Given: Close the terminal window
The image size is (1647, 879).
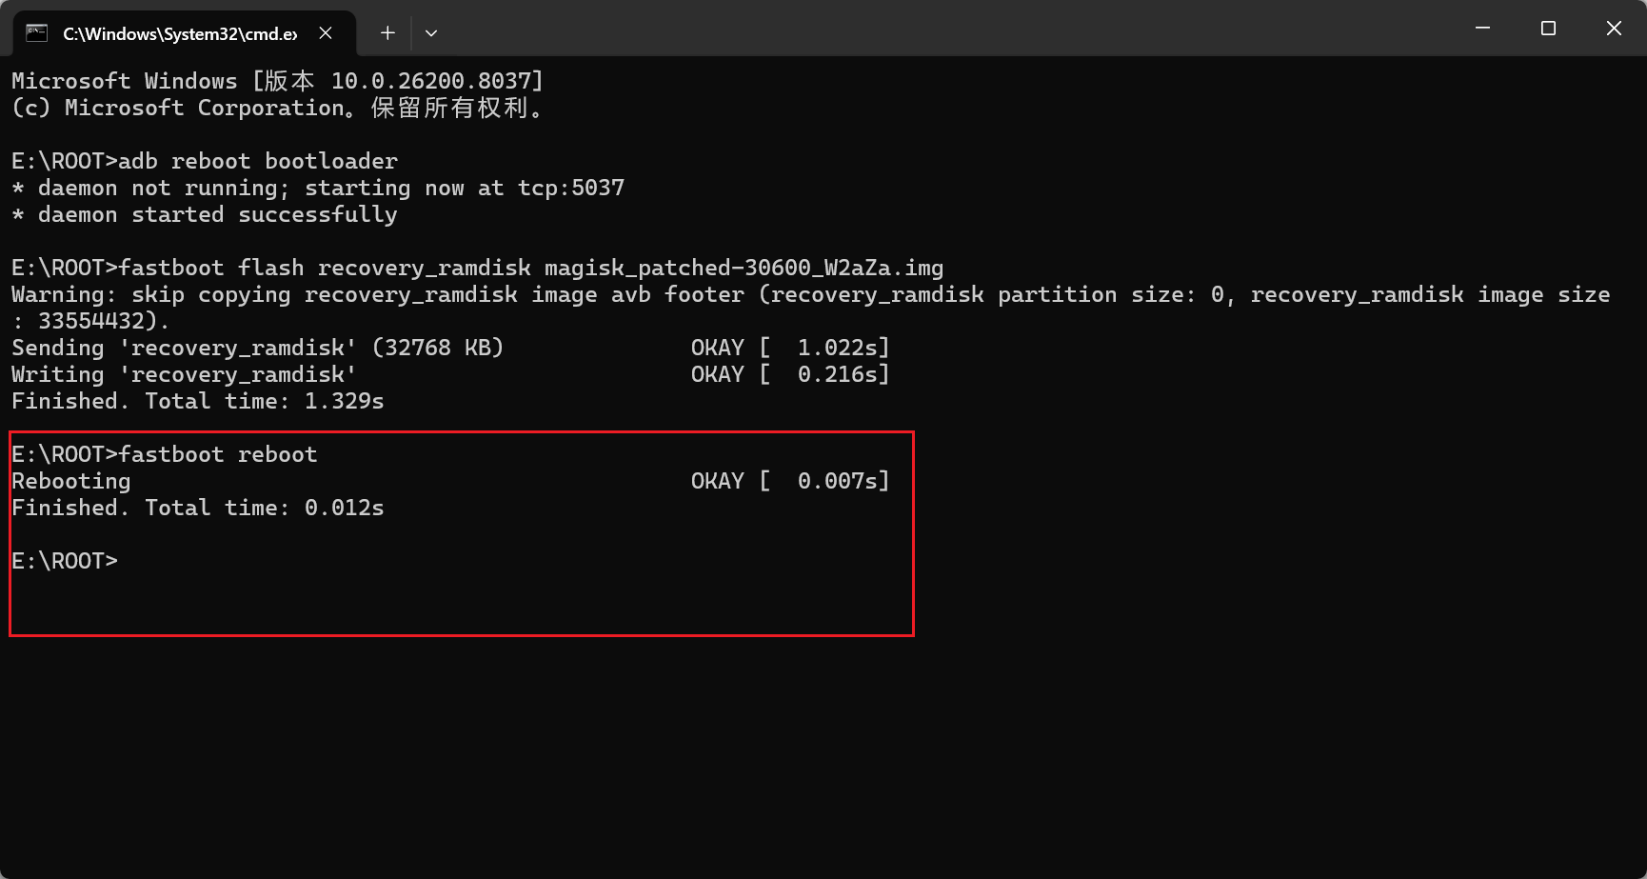Looking at the screenshot, I should 1614,29.
